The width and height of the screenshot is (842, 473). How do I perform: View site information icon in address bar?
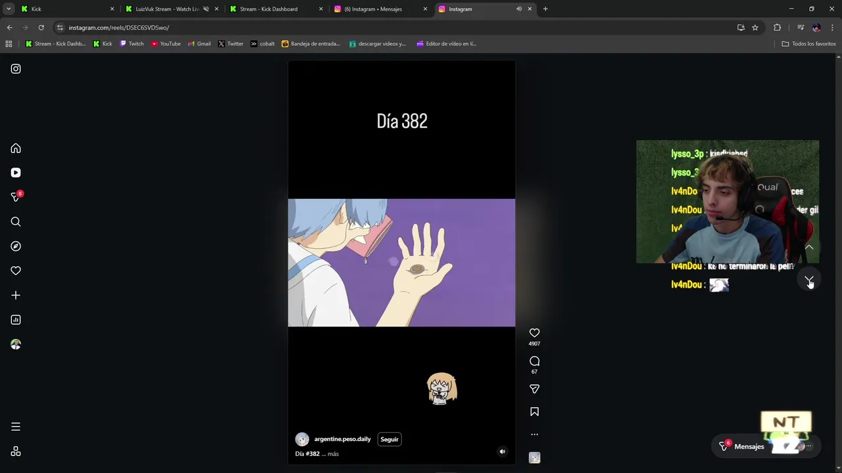[60, 28]
